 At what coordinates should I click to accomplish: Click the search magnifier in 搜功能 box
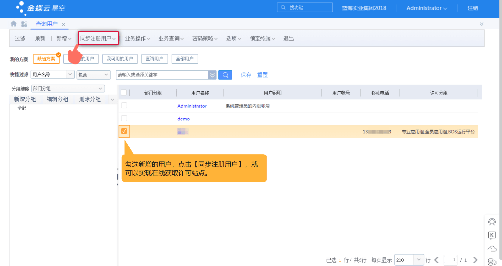coord(283,7)
